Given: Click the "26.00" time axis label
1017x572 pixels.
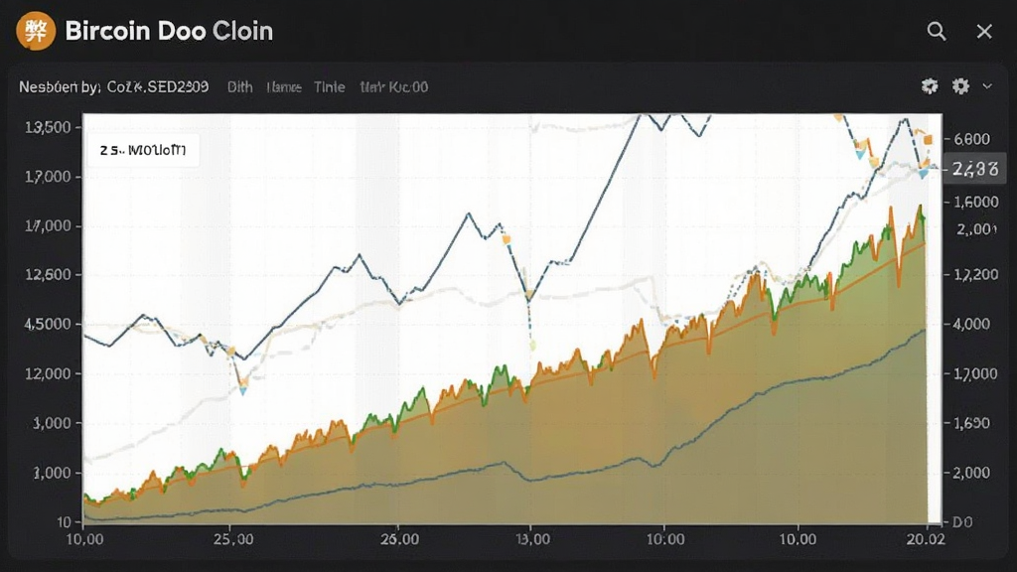Looking at the screenshot, I should click(399, 539).
